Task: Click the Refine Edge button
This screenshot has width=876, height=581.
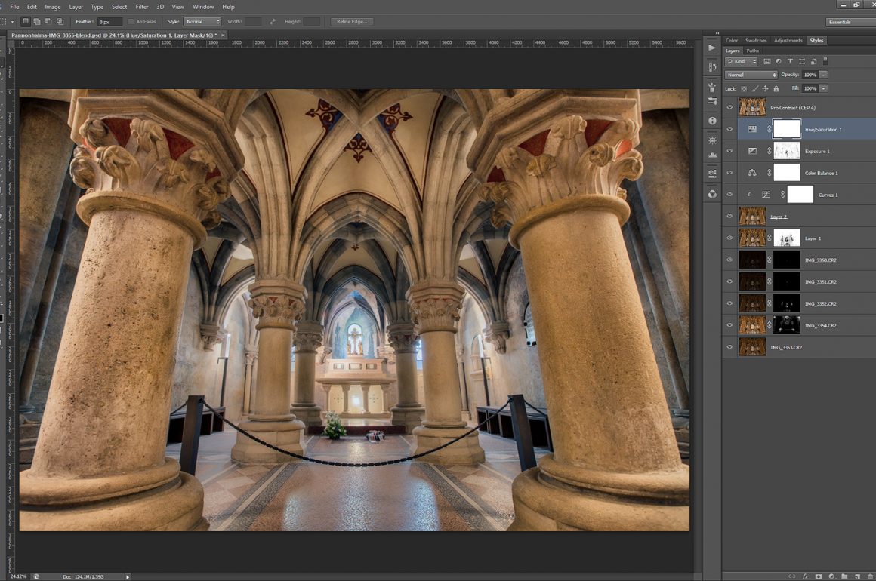Action: click(x=352, y=22)
